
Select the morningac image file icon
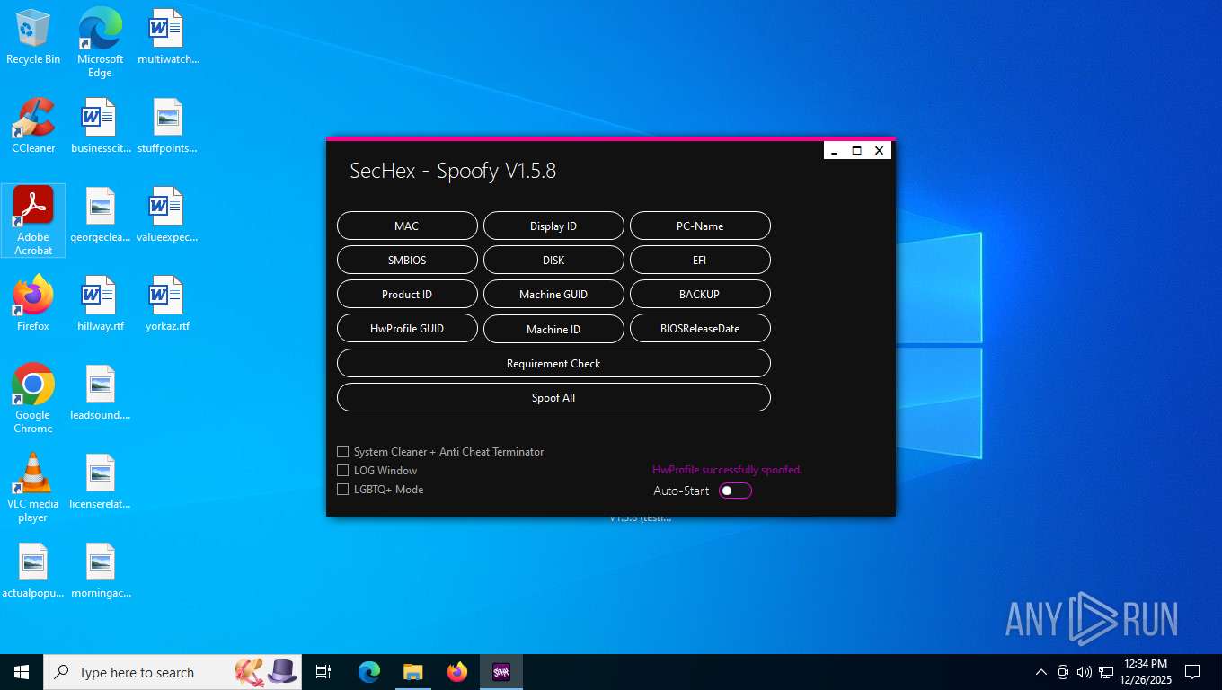point(101,571)
